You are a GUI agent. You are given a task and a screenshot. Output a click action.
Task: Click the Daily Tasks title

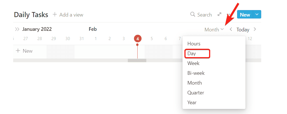click(x=31, y=15)
